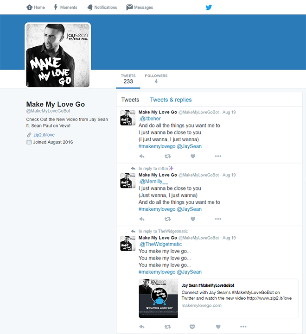Click avatar on the @Memilly__ tweet
This screenshot has width=306, height=334.
(x=127, y=180)
